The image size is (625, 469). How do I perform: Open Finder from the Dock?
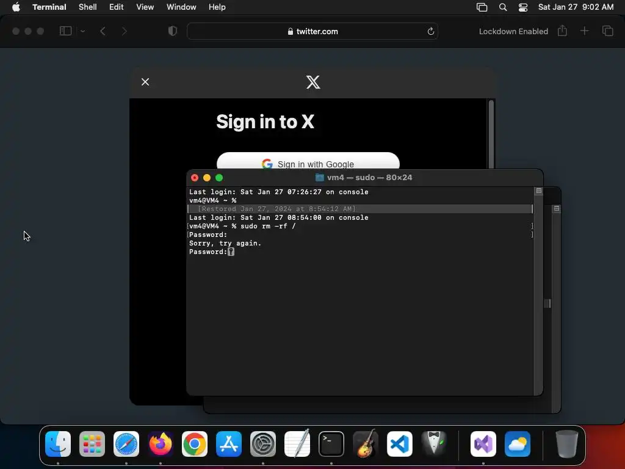pyautogui.click(x=58, y=444)
